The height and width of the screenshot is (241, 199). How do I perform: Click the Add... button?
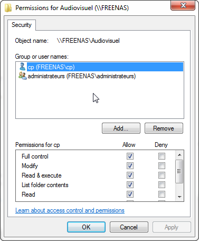pyautogui.click(x=121, y=128)
